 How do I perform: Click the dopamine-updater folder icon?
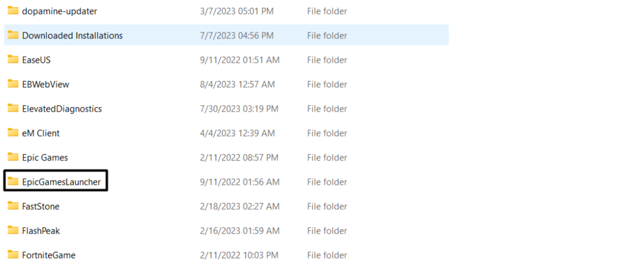13,11
